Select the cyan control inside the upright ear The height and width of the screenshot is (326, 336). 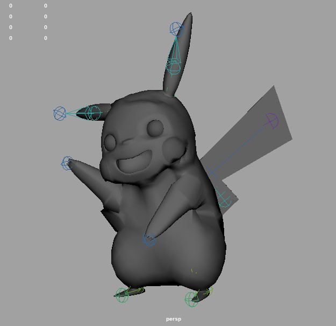pyautogui.click(x=173, y=67)
